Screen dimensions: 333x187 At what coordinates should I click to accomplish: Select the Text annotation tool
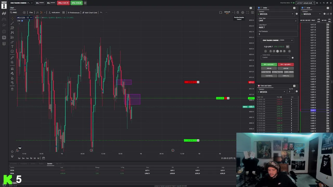coord(12,46)
